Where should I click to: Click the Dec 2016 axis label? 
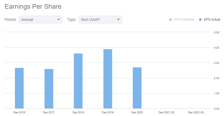click(x=19, y=112)
